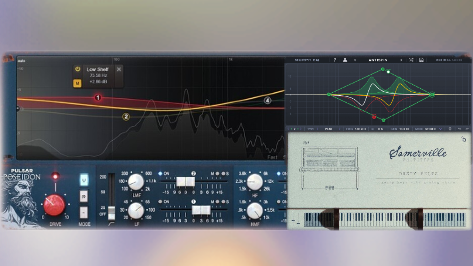This screenshot has width=473, height=266.
Task: Select the left green morph node
Action: tap(329, 95)
